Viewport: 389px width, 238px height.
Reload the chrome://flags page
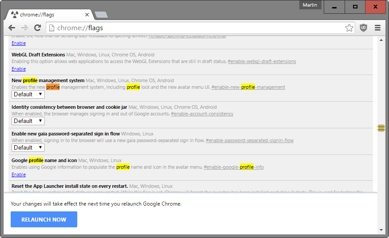click(x=37, y=28)
